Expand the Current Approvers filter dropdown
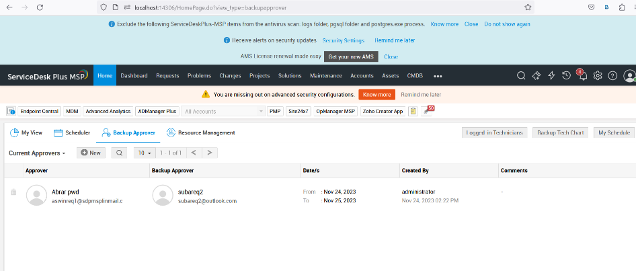 tap(37, 153)
